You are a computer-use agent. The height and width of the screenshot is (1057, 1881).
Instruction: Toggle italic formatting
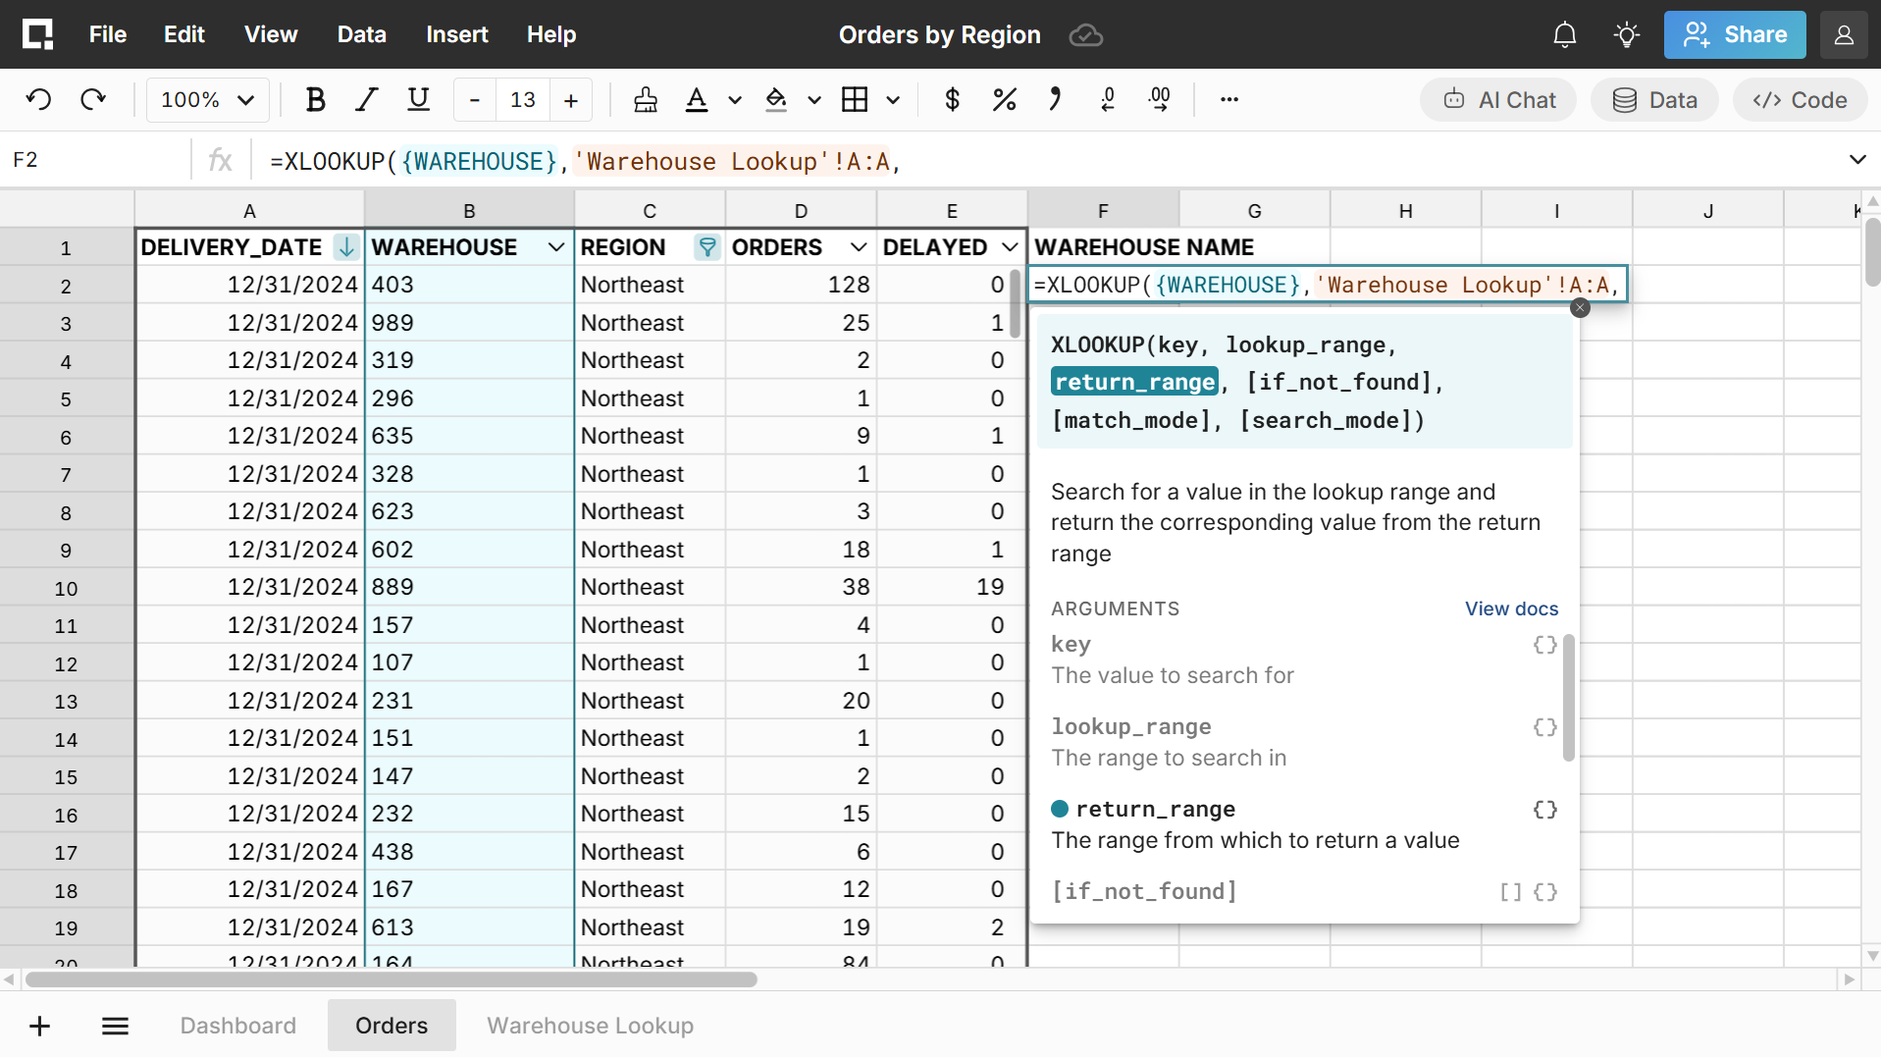pos(367,100)
